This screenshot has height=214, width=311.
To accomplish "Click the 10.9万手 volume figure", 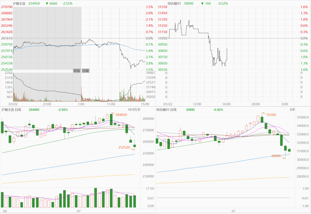I will click(134, 110).
